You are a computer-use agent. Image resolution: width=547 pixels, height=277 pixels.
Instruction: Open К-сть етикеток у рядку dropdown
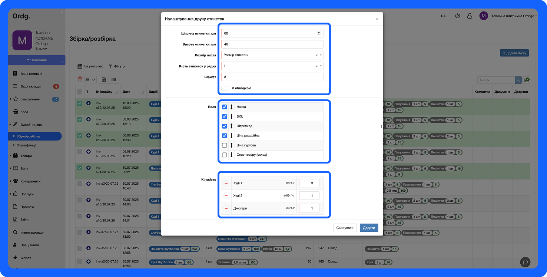(x=272, y=66)
